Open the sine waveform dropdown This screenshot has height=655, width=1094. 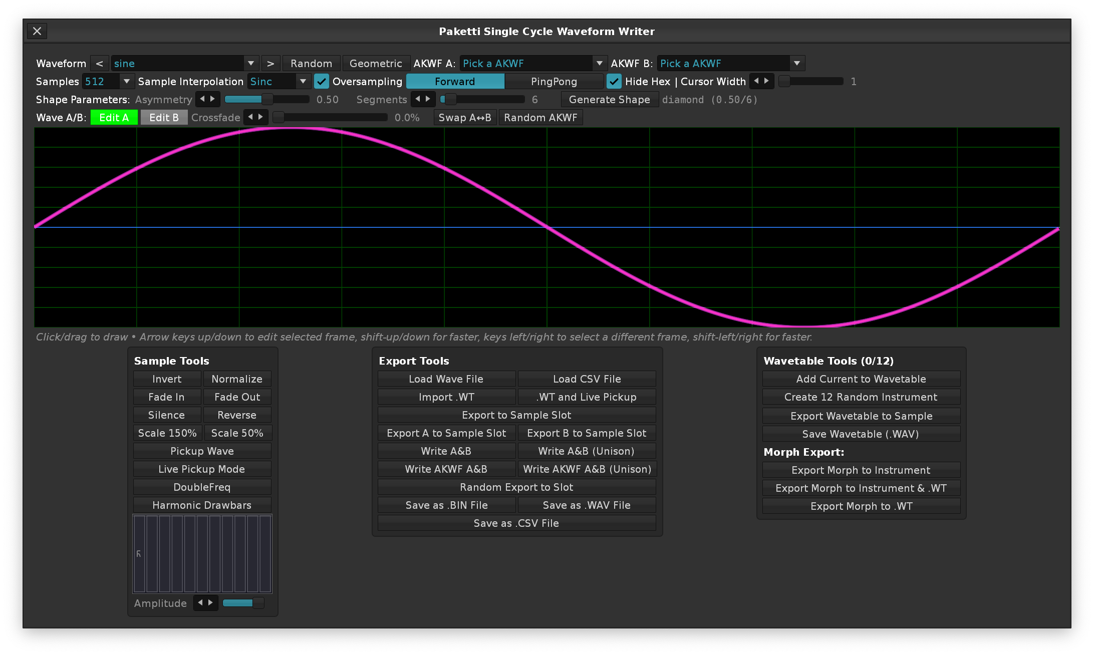pos(184,64)
